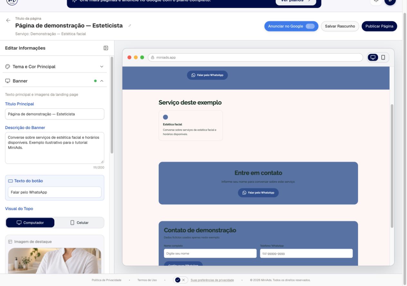Click the monitor icon beside Banner
The height and width of the screenshot is (286, 407).
click(8, 81)
